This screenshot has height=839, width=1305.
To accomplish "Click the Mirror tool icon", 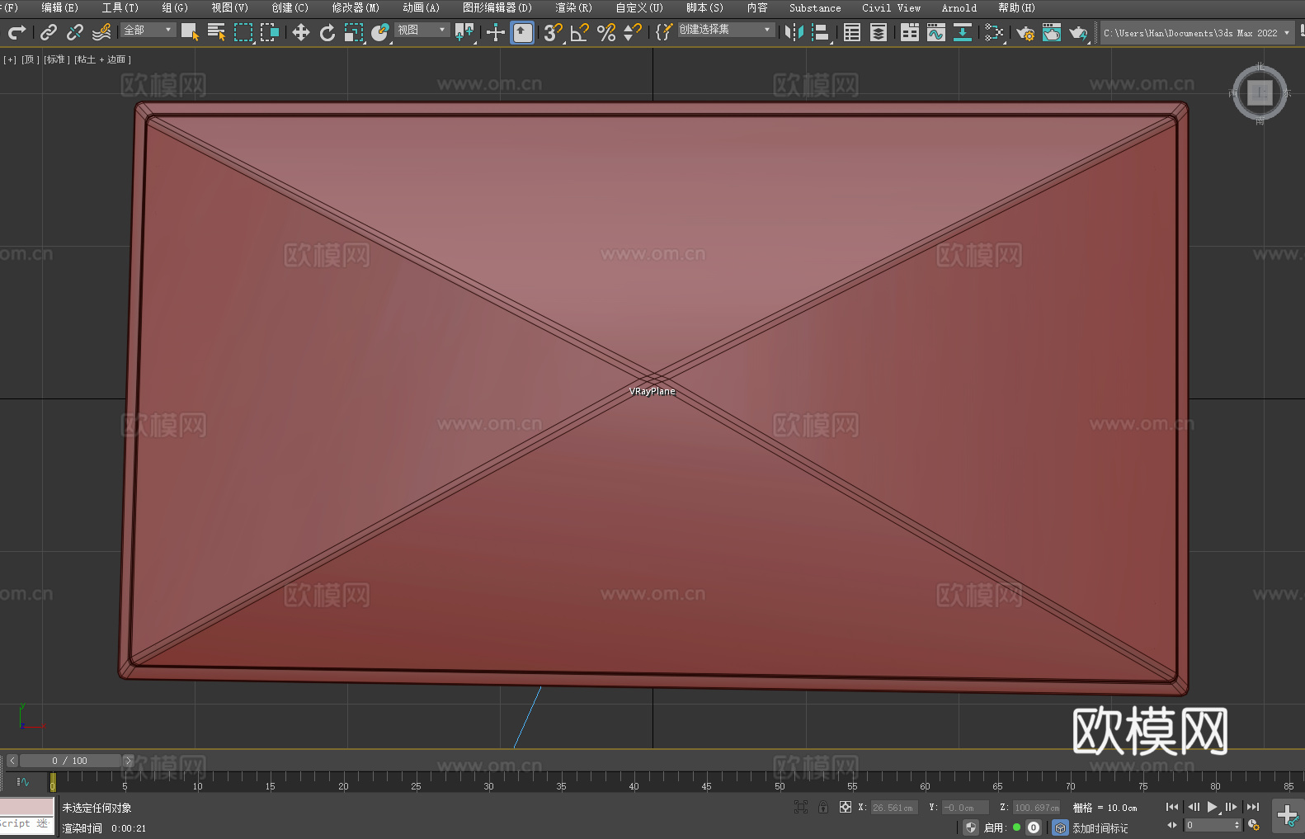I will point(794,32).
